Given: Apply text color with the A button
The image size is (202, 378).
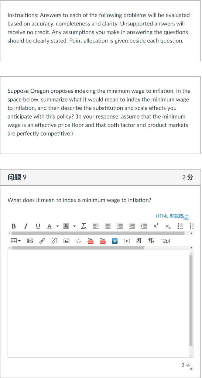Looking at the screenshot, I should click(x=49, y=226).
